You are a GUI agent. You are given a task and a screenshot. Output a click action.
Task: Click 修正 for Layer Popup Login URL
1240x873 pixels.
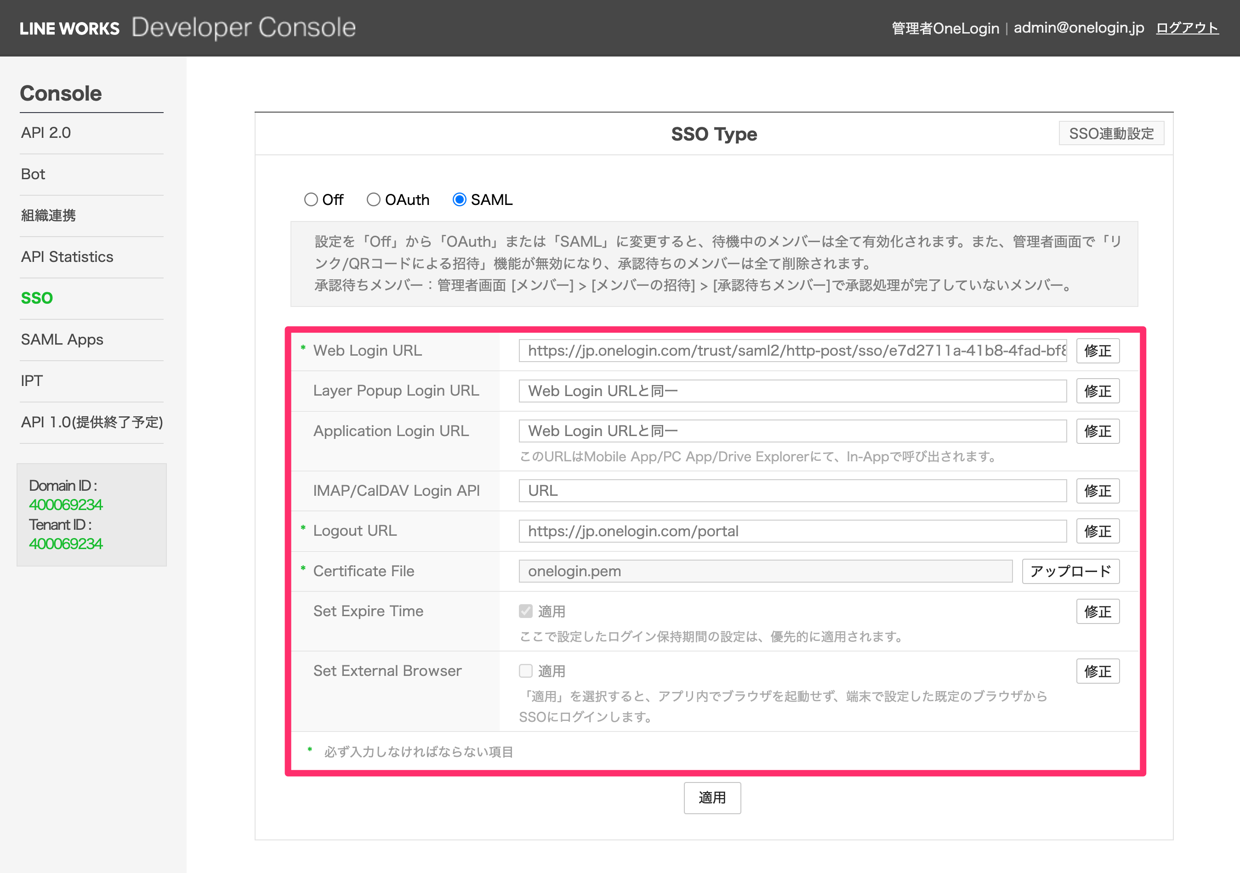[x=1098, y=391]
